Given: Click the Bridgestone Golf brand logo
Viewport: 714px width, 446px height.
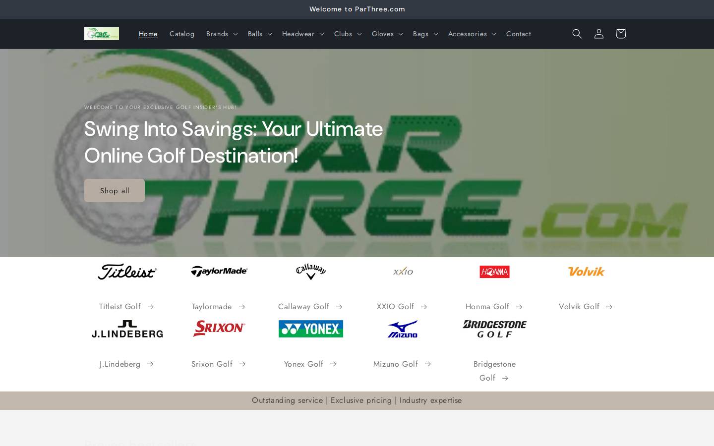Looking at the screenshot, I should [x=494, y=329].
